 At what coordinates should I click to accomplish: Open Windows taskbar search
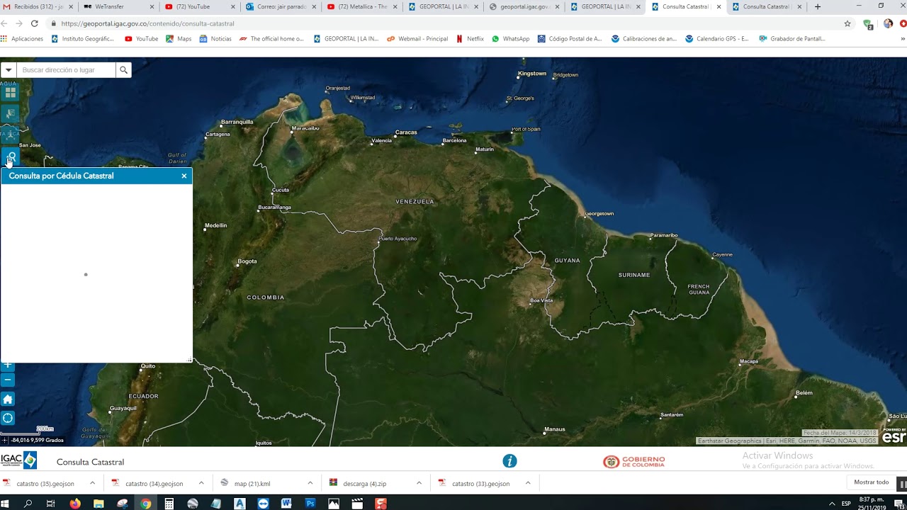(28, 504)
